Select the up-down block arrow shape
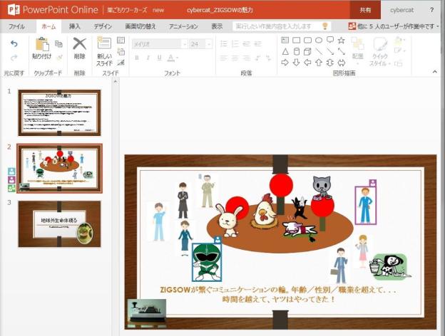Screen dimensions: 445x336 tap(330, 63)
